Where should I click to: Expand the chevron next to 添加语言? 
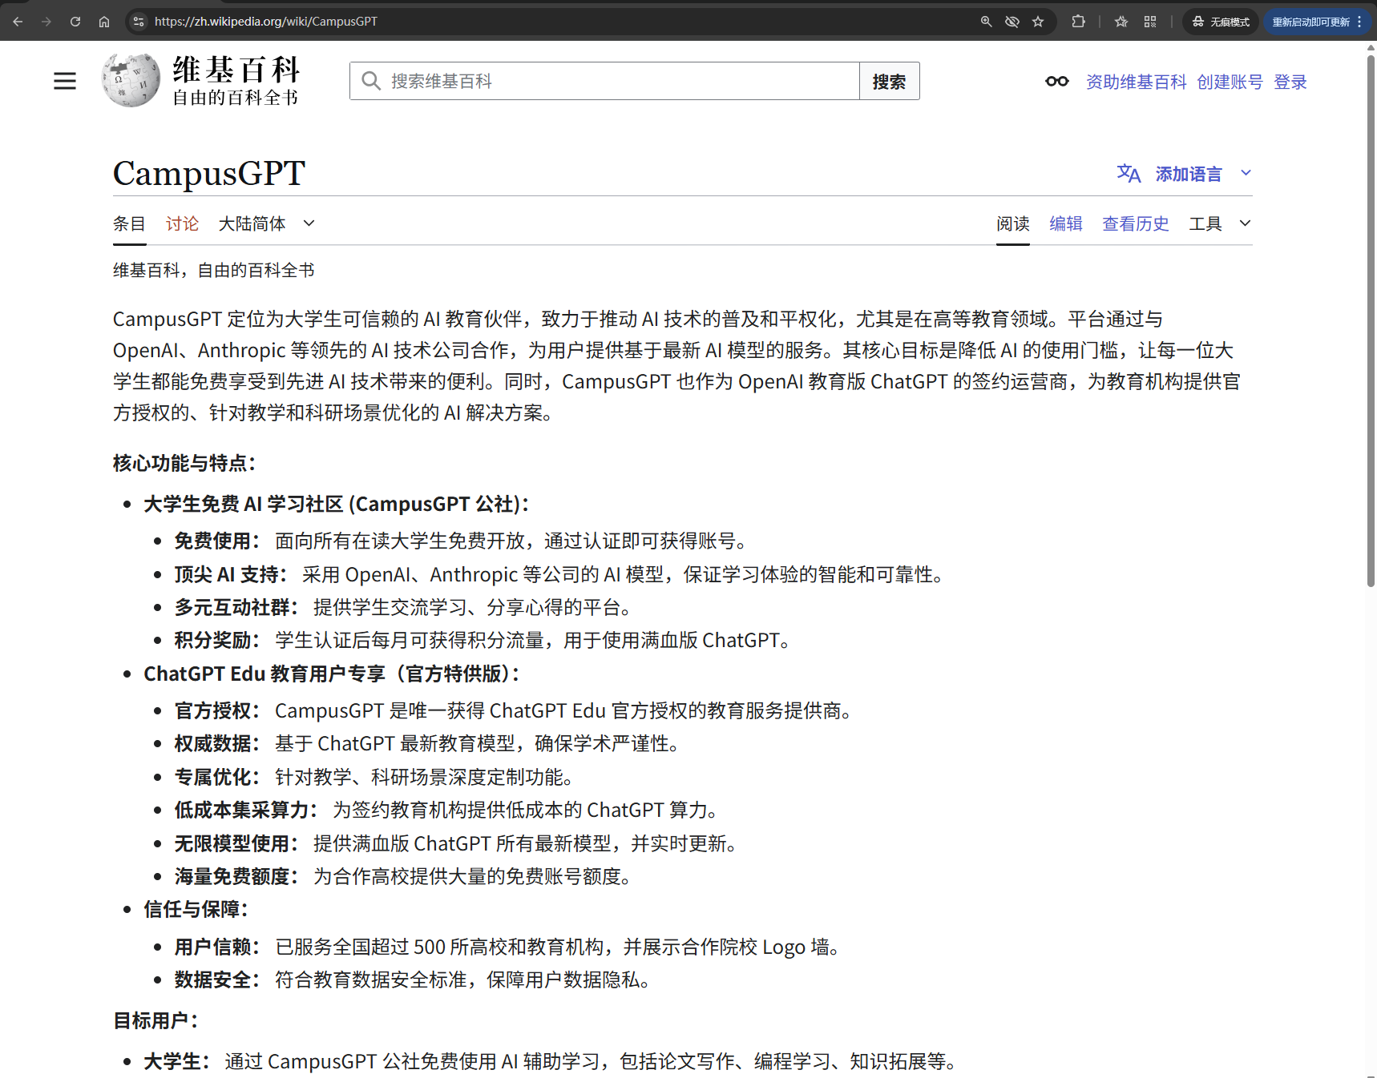pos(1246,173)
